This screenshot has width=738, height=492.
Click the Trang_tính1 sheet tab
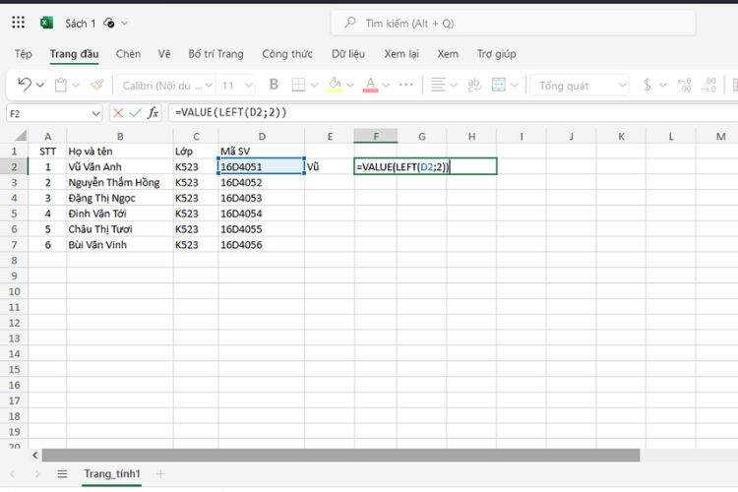(112, 474)
